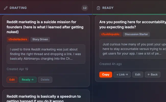The width and height of the screenshot is (166, 102).
Task: Click the preview text starting 'I used to think Reddit'
Action: 46,54
